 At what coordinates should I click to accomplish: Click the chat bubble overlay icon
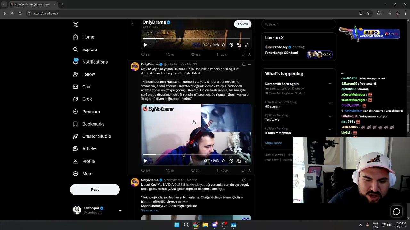click(x=397, y=211)
